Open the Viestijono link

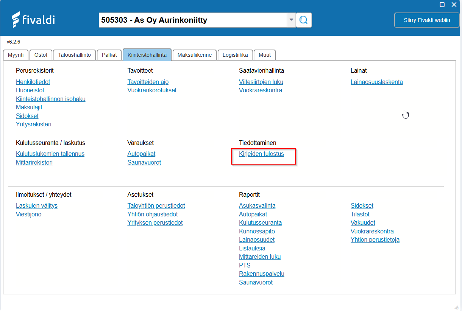(x=28, y=215)
